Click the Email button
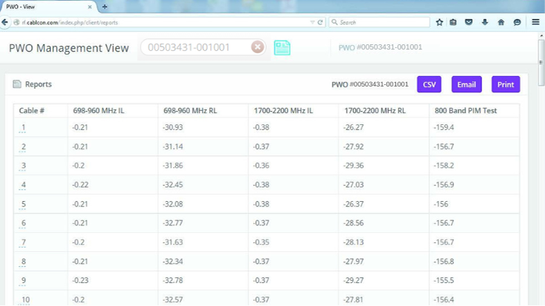545x306 pixels. tap(466, 84)
